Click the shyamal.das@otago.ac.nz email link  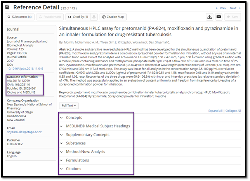coord(24,132)
